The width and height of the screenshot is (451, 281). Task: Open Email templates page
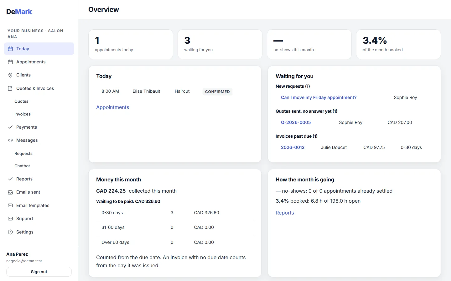[39, 205]
